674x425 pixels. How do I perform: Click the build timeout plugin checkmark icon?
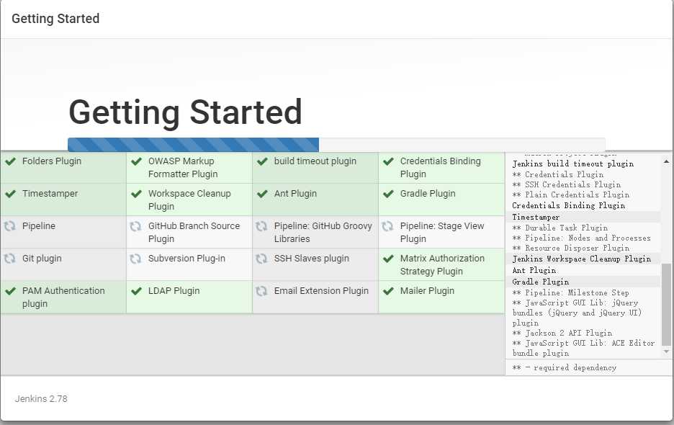(x=262, y=161)
